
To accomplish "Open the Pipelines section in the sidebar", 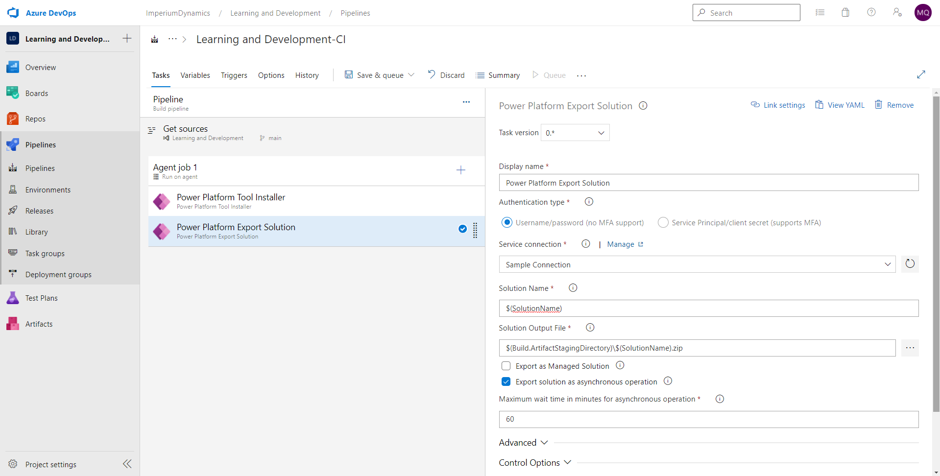I will [x=40, y=144].
